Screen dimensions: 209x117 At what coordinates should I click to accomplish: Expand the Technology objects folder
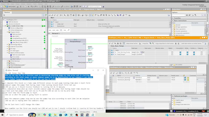[x=7, y=45]
